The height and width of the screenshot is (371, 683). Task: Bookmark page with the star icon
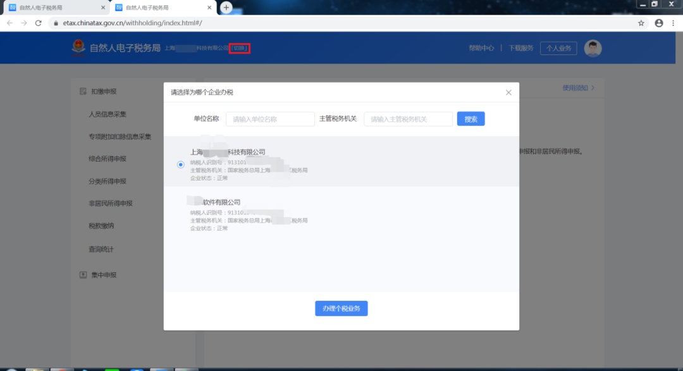click(x=641, y=23)
